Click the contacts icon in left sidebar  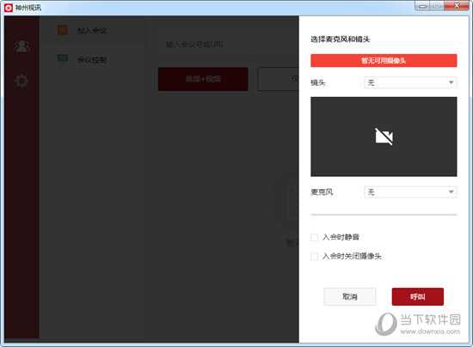pyautogui.click(x=21, y=46)
